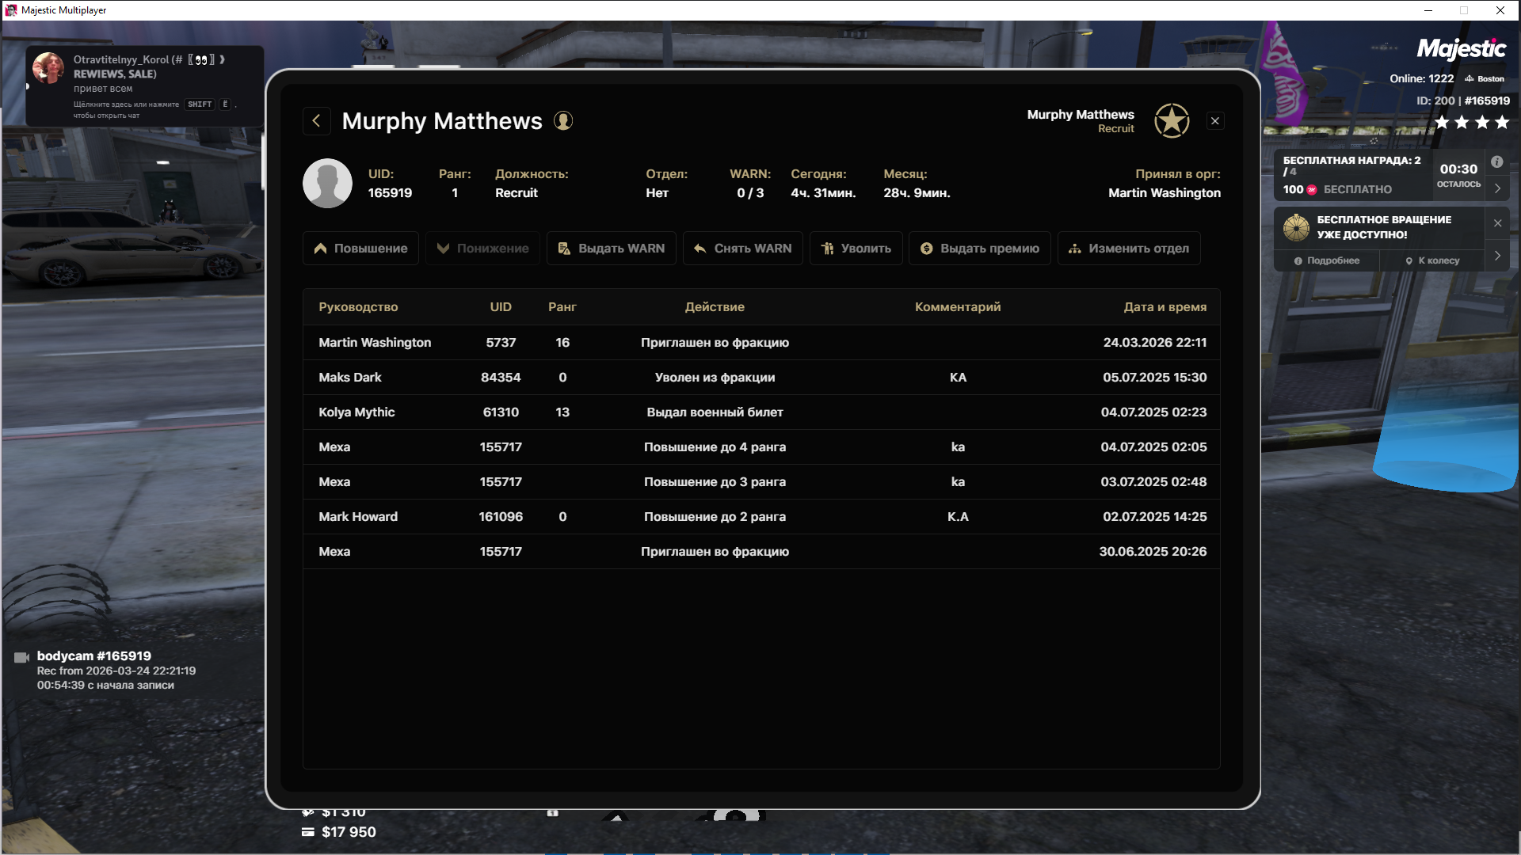Click the Снять WARN button
The height and width of the screenshot is (855, 1521).
click(x=742, y=249)
